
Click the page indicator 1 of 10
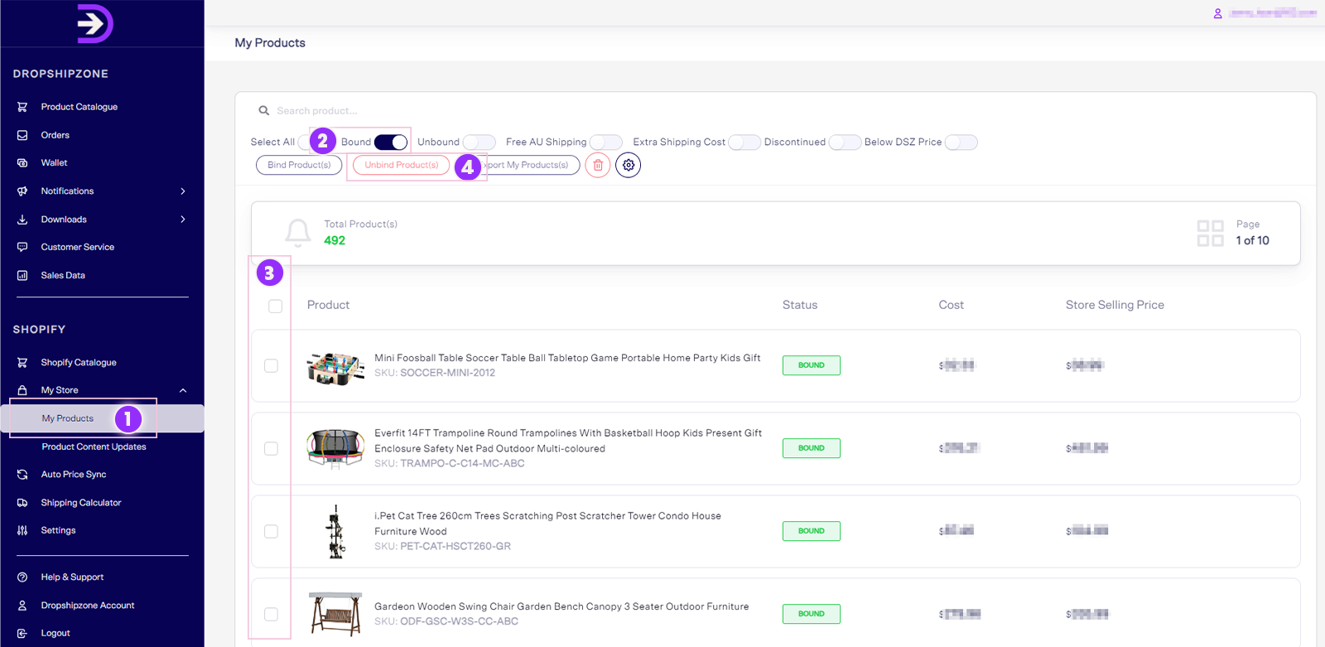coord(1252,240)
